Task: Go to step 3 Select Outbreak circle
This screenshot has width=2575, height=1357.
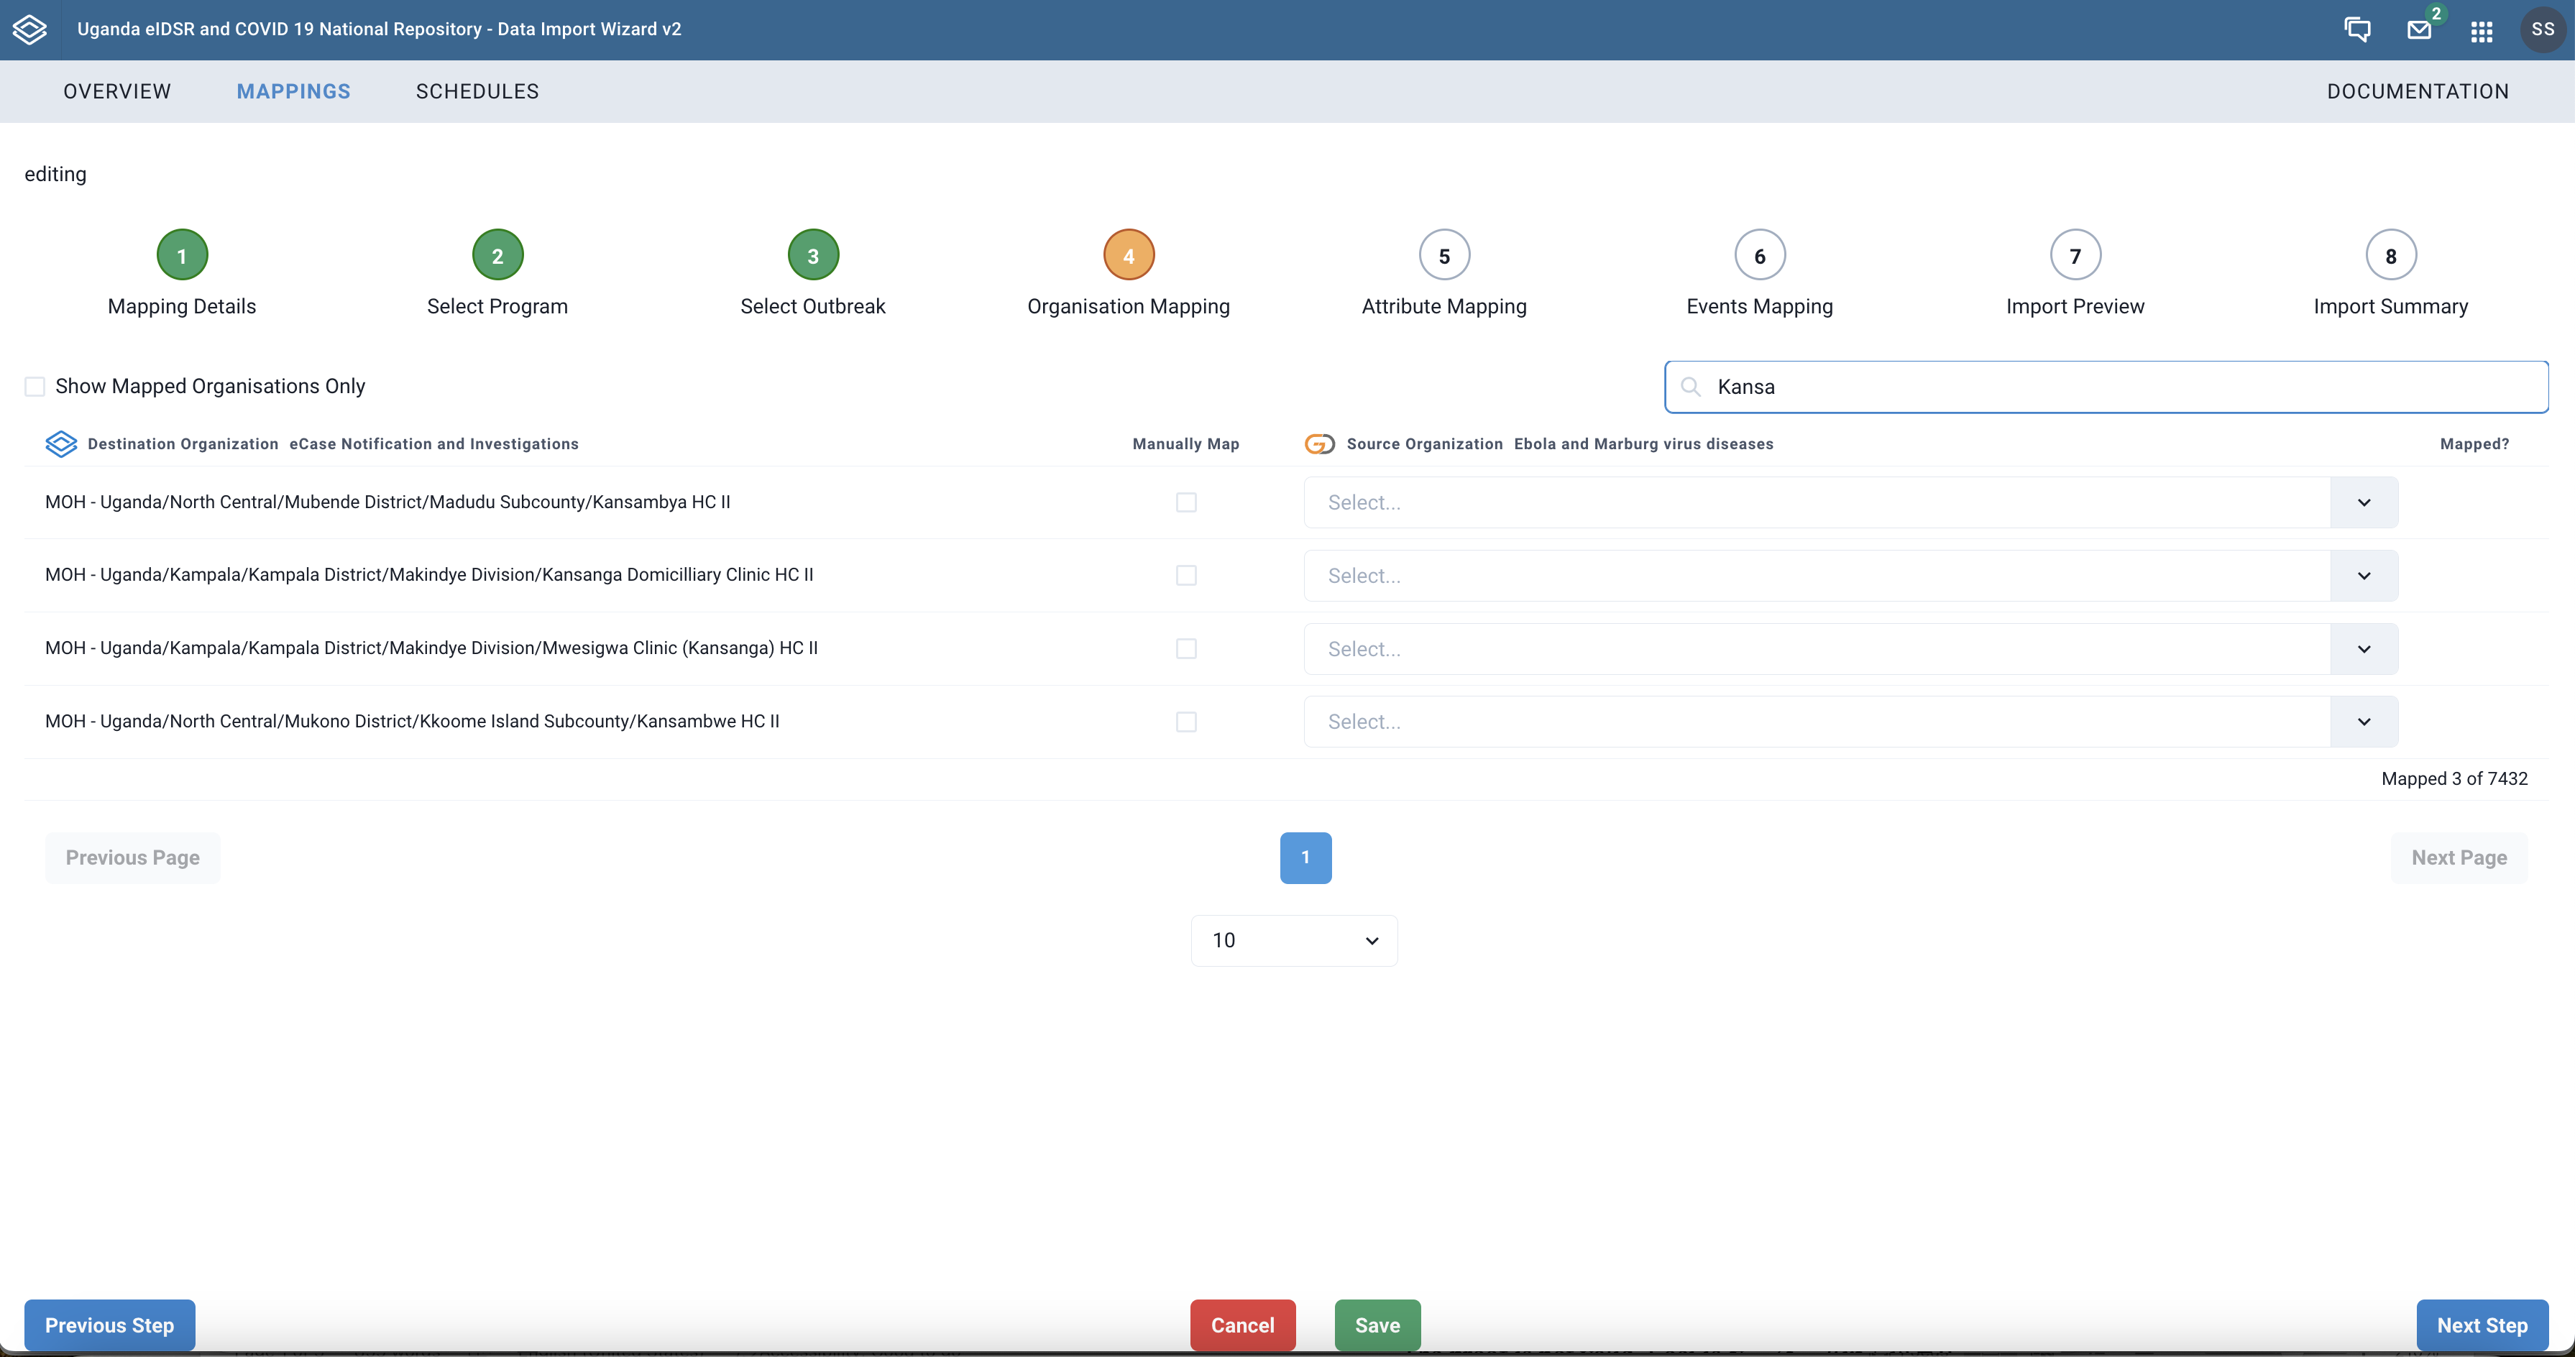Action: tap(812, 256)
